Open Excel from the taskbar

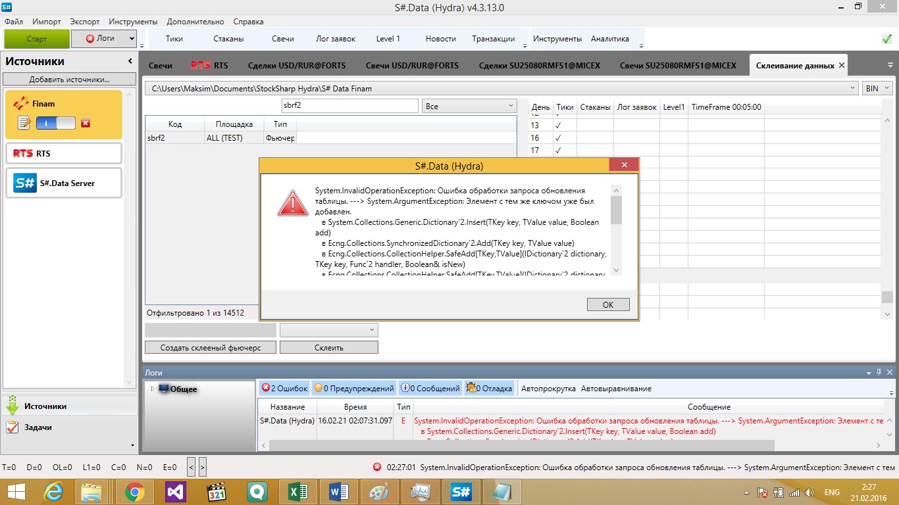click(298, 492)
